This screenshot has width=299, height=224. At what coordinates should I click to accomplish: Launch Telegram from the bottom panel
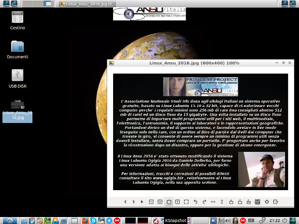(x=109, y=221)
